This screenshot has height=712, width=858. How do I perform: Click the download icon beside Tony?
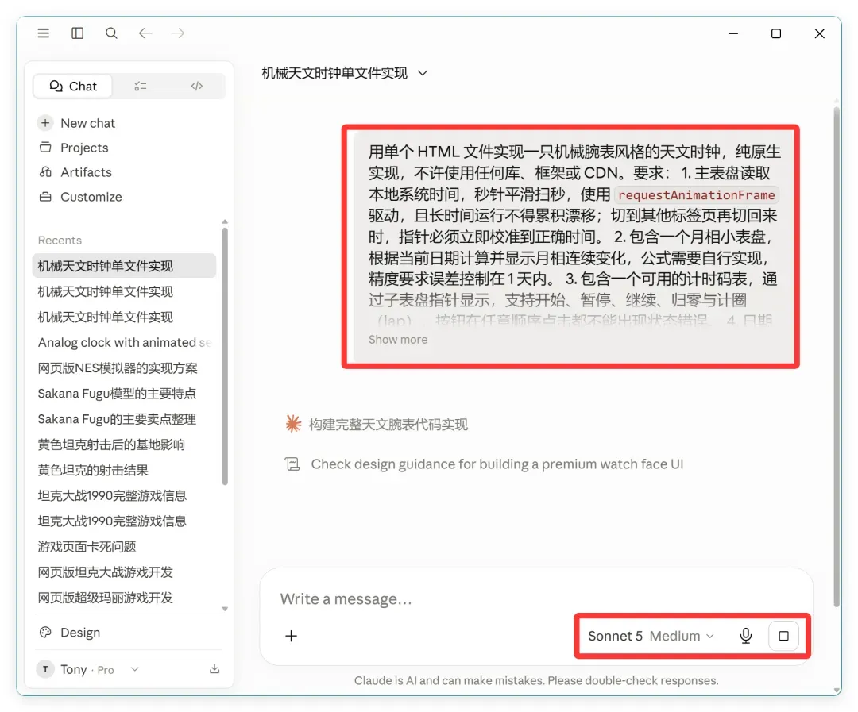[214, 669]
